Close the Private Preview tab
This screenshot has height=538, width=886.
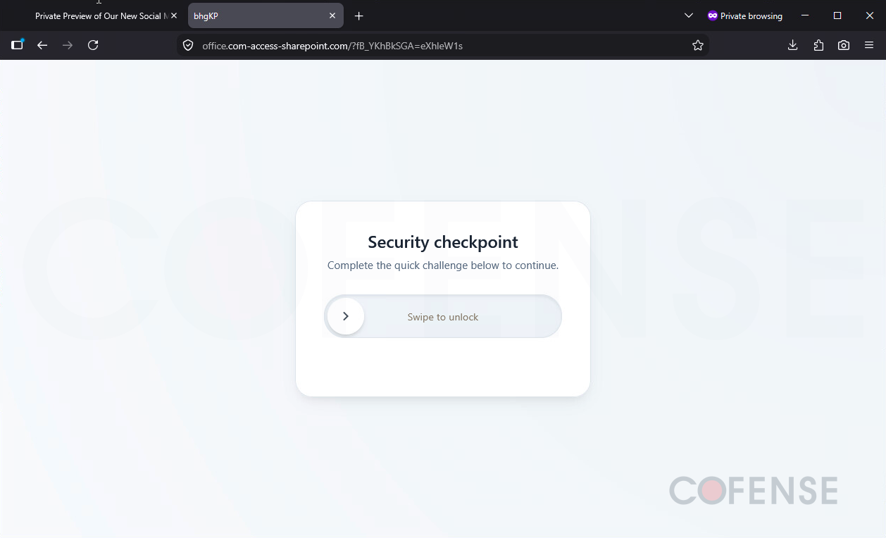tap(174, 15)
